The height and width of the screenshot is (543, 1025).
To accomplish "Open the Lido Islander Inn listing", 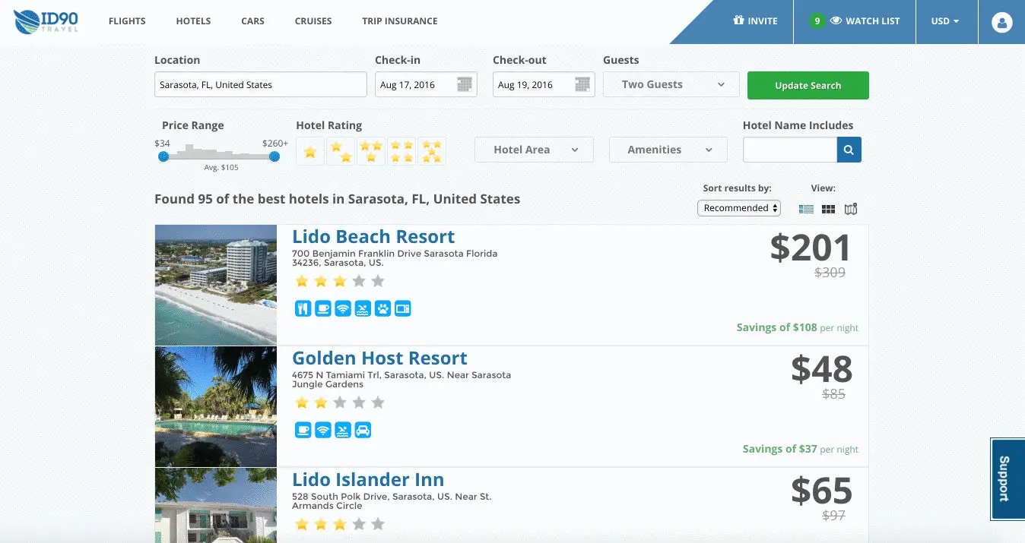I will 368,479.
